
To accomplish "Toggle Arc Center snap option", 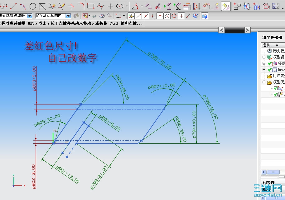I will point(167,16).
